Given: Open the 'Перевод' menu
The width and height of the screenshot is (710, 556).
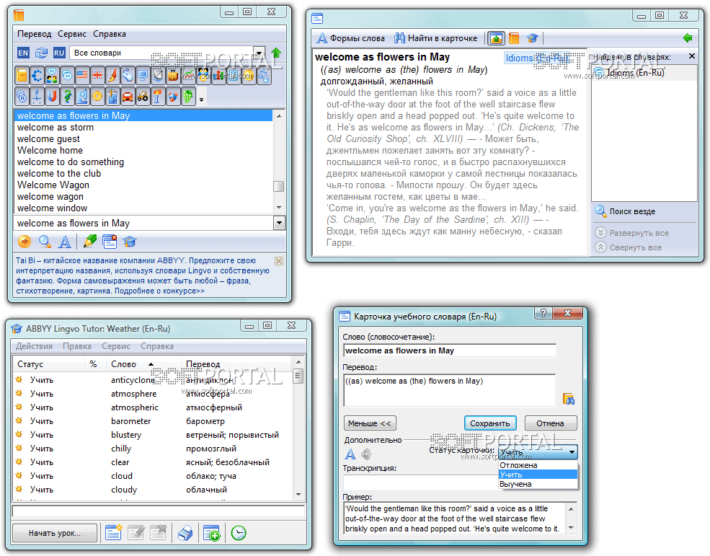Looking at the screenshot, I should 35,34.
